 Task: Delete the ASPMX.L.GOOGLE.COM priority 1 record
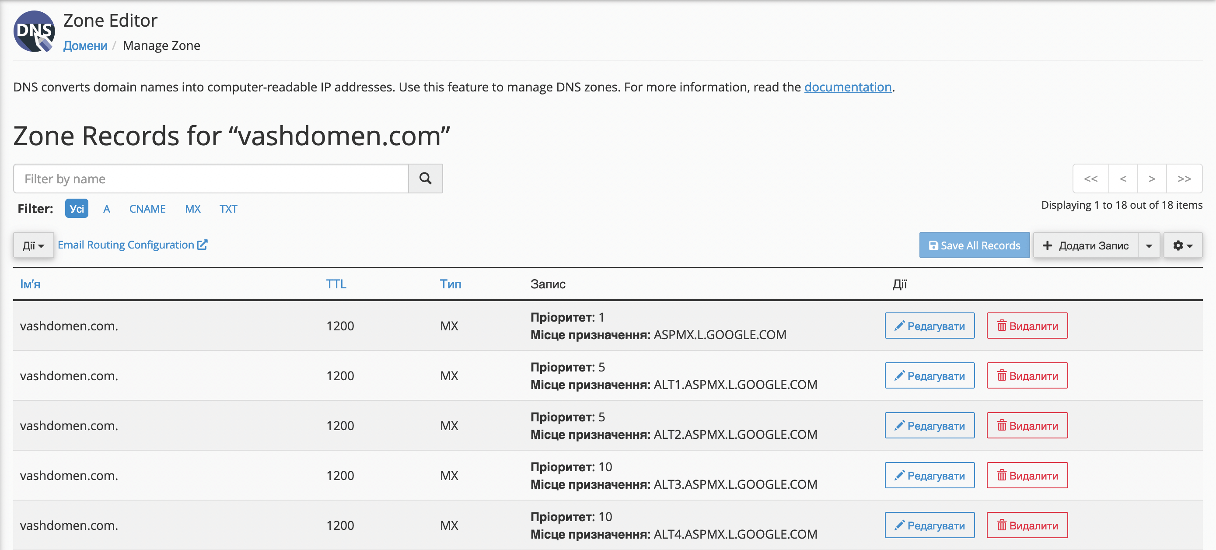pyautogui.click(x=1027, y=326)
